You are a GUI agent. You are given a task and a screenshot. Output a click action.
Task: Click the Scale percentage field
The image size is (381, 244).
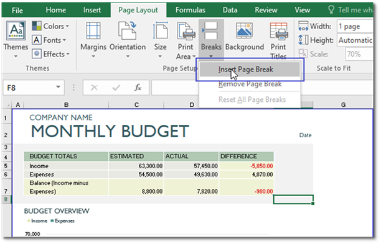click(x=359, y=54)
